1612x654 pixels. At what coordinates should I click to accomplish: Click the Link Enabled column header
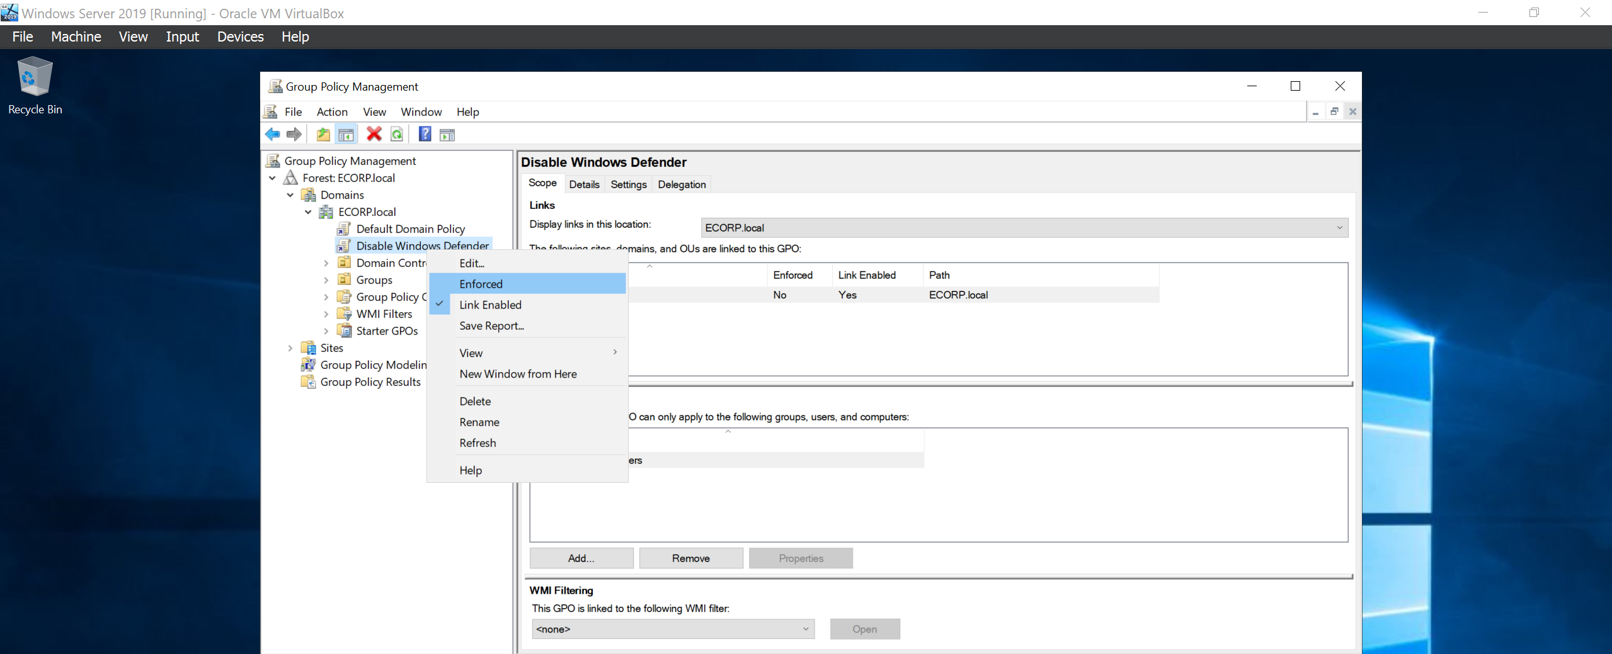point(877,275)
